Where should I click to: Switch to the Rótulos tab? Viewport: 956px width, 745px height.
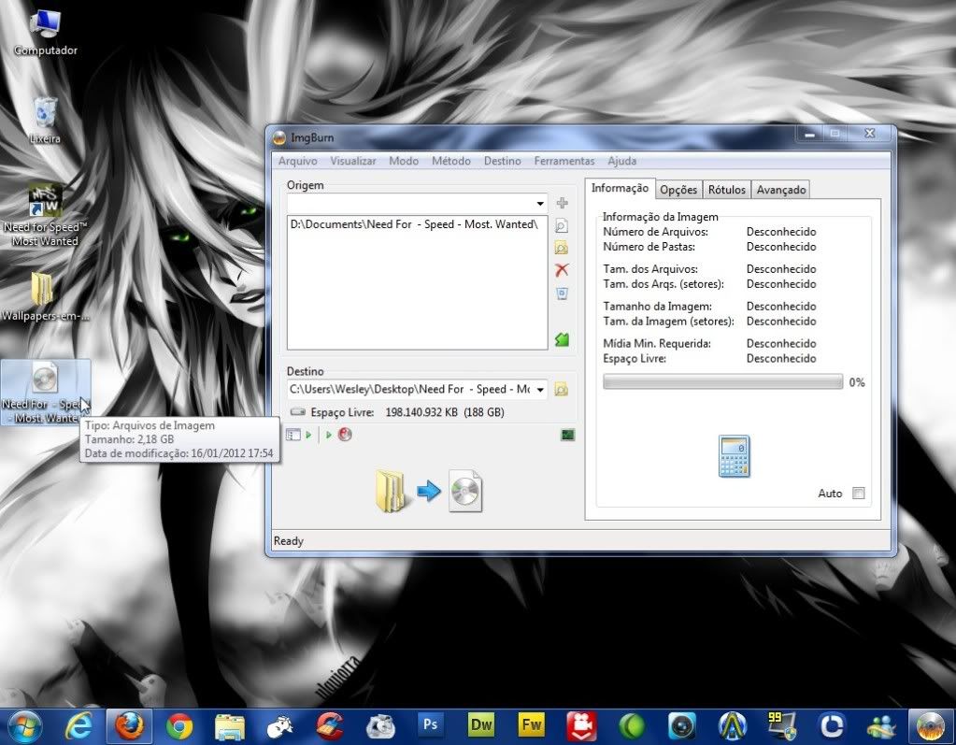[x=726, y=190]
